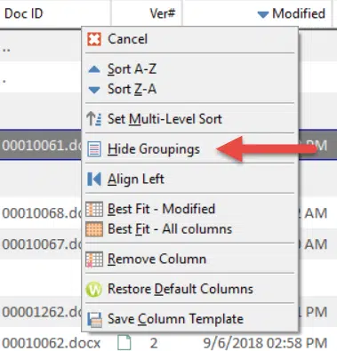This screenshot has height=351, width=337.
Task: Click the Hide Groupings list icon
Action: pos(94,149)
